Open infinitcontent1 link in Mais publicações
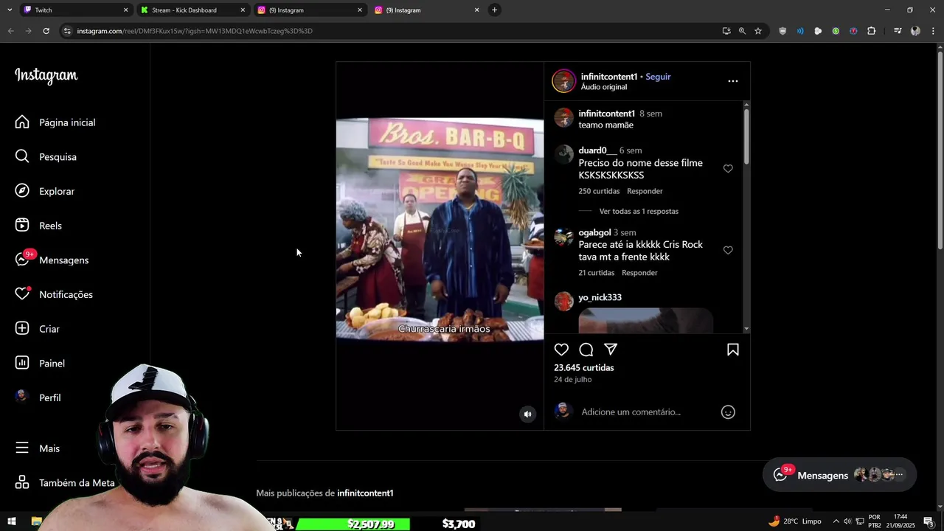The height and width of the screenshot is (531, 944). point(365,493)
